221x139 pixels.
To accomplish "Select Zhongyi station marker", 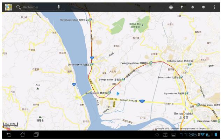I will (x=123, y=79).
